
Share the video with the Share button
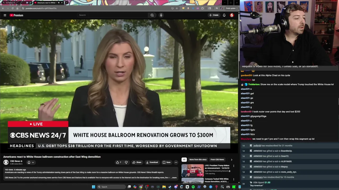click(137, 162)
